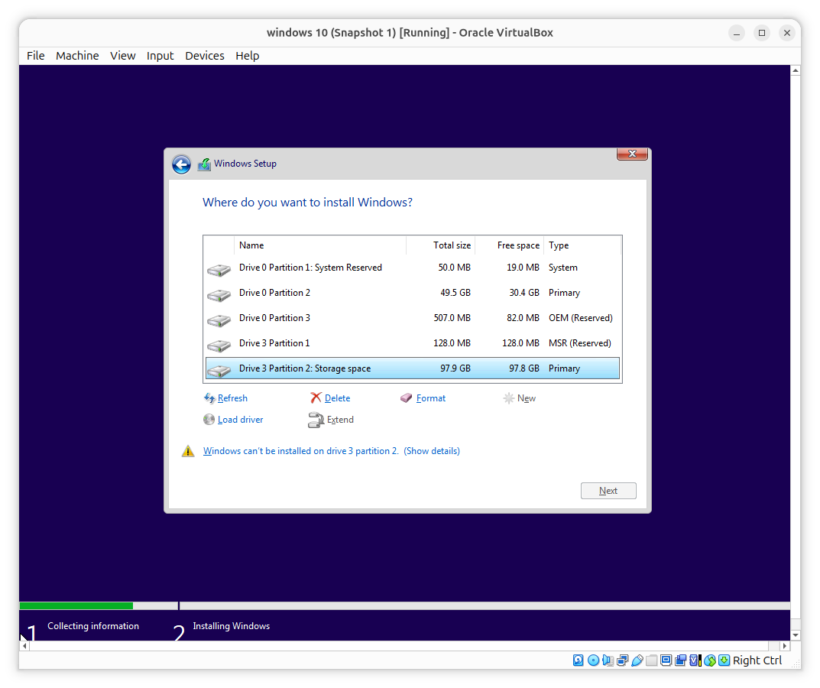Open the File menu
820x688 pixels.
click(x=36, y=56)
